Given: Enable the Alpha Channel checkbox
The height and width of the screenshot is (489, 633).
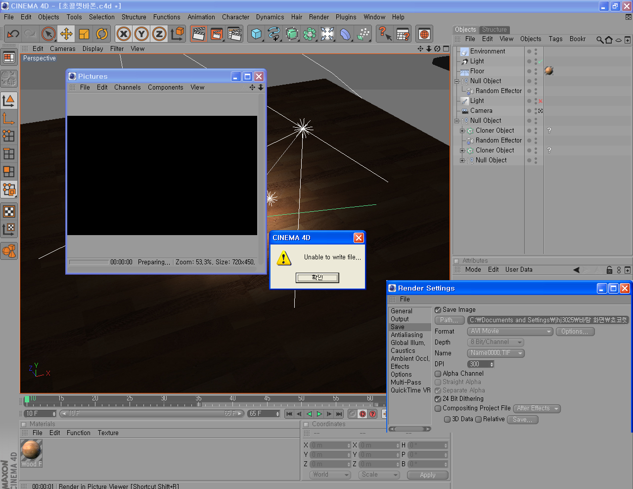Looking at the screenshot, I should (x=438, y=374).
